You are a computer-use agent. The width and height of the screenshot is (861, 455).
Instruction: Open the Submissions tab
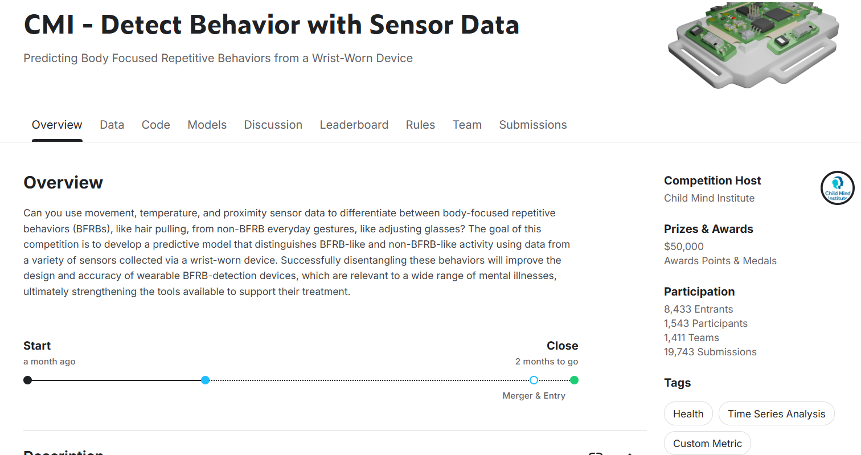(532, 125)
